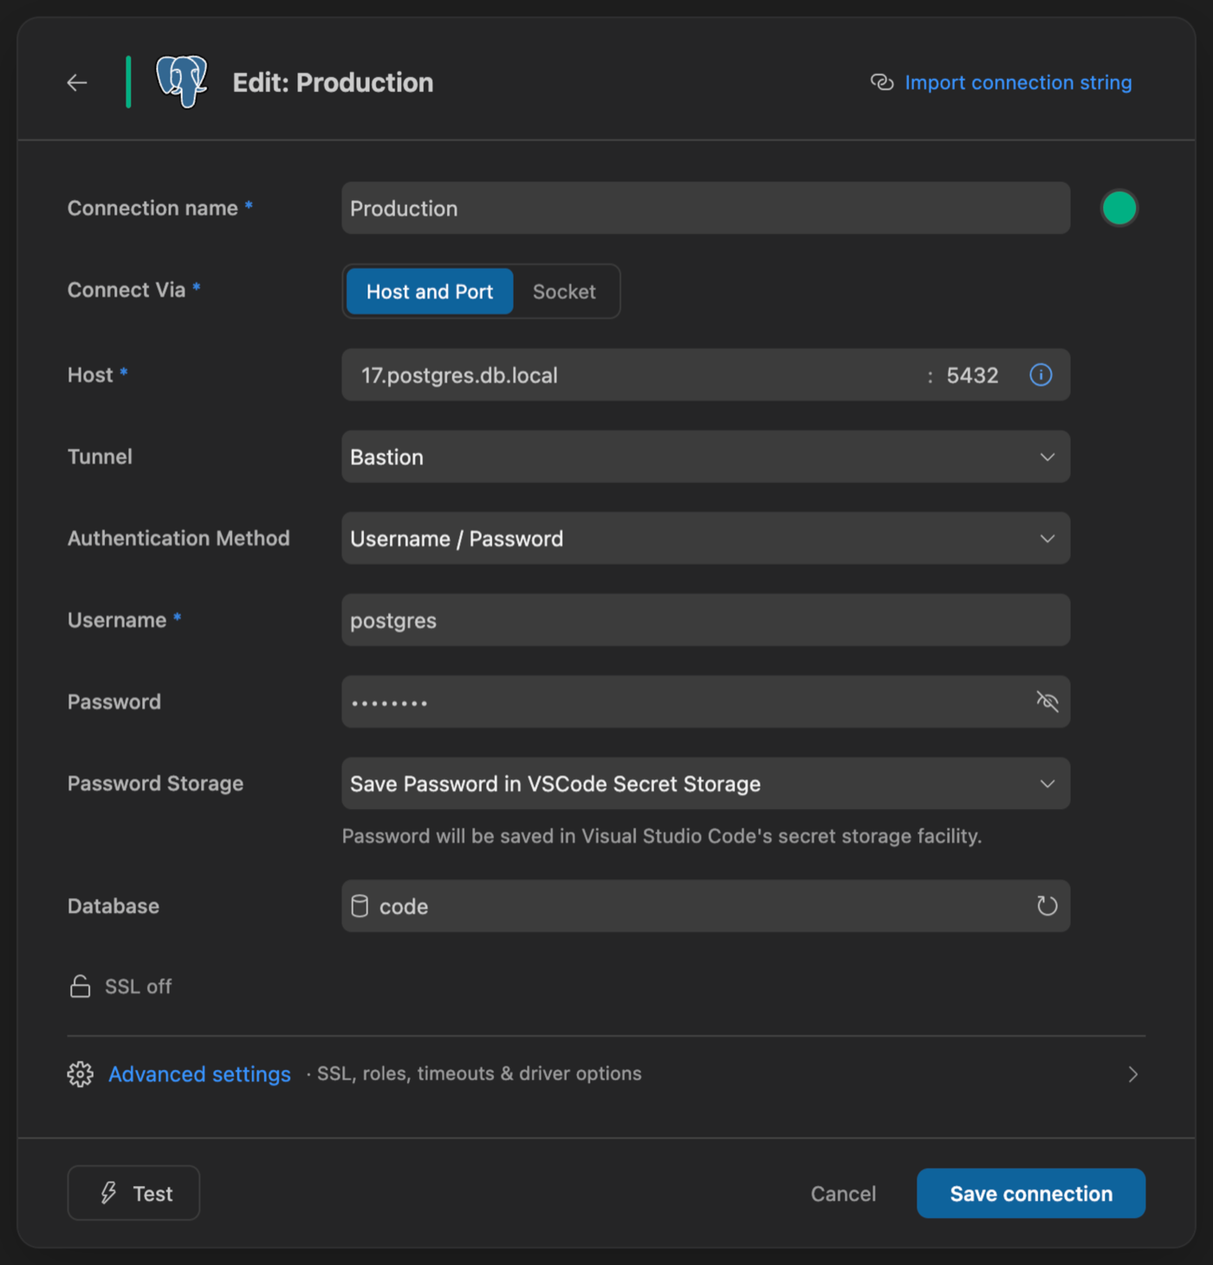Viewport: 1213px width, 1265px height.
Task: Click the Advanced settings gear icon
Action: 81,1074
